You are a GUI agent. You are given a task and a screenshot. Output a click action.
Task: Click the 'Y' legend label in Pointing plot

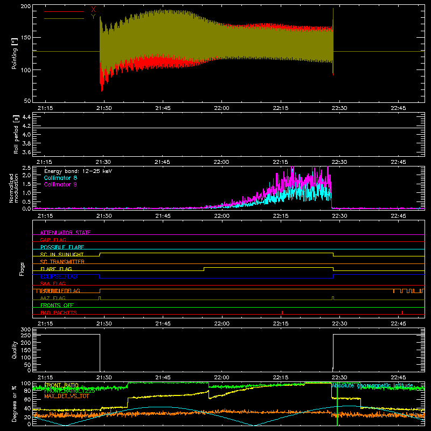(x=93, y=17)
